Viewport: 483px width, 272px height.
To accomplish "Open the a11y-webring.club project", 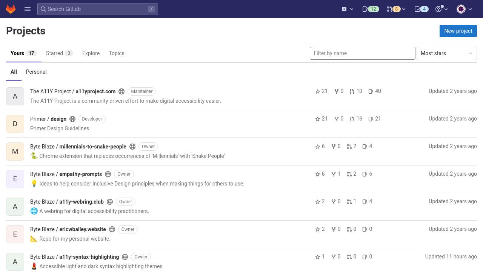I will pyautogui.click(x=67, y=202).
